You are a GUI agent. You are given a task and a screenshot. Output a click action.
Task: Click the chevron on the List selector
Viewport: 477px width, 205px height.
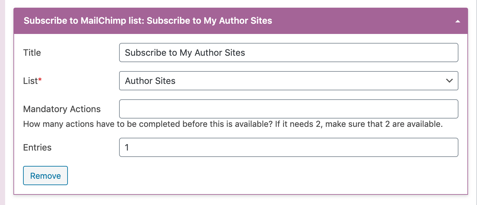[449, 81]
